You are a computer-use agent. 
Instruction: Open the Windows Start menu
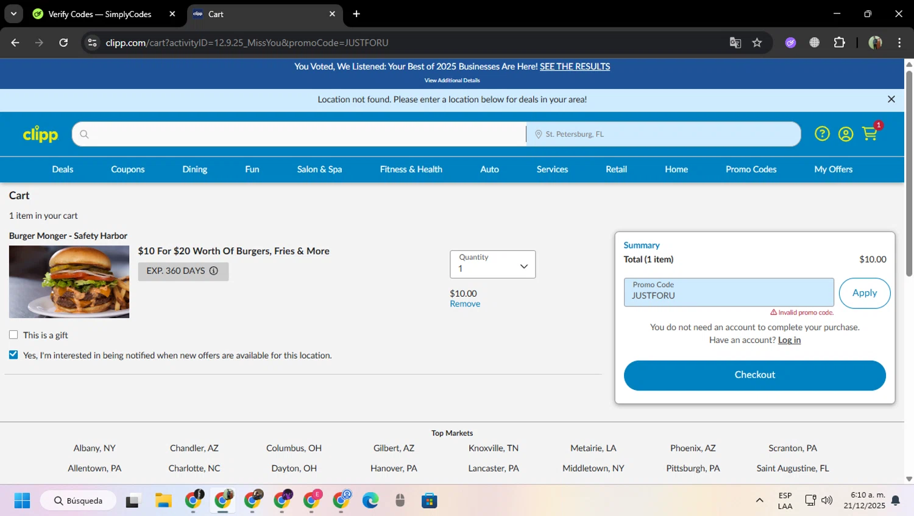tap(22, 501)
